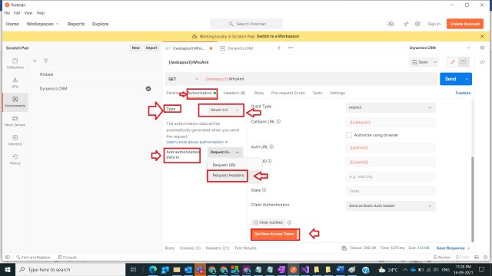Click info icon beside Clear cookies

289,222
